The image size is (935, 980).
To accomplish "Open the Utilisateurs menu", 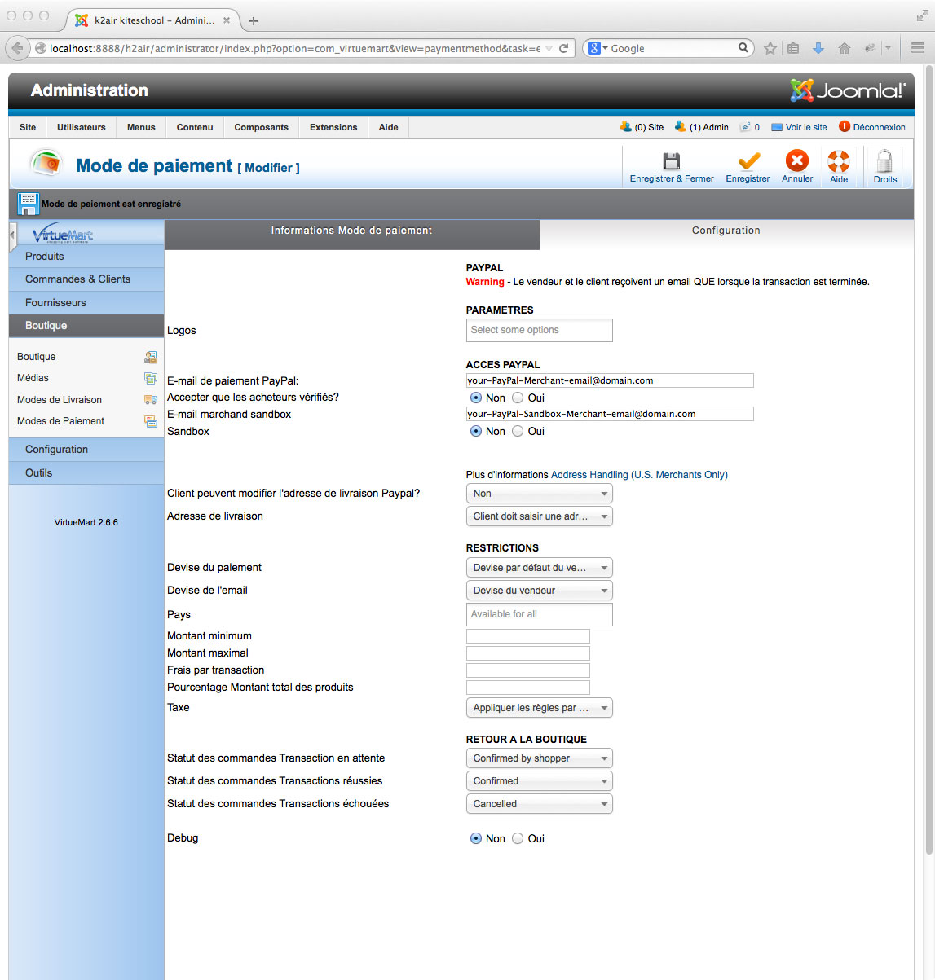I will pos(82,127).
